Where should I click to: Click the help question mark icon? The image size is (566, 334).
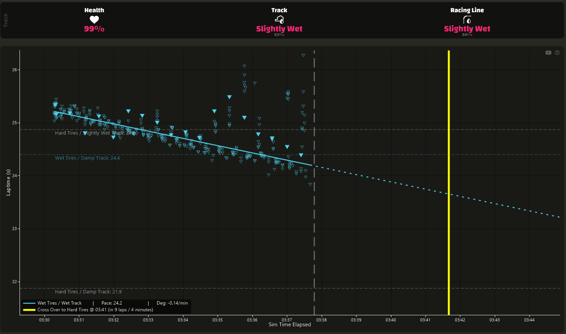click(x=557, y=53)
